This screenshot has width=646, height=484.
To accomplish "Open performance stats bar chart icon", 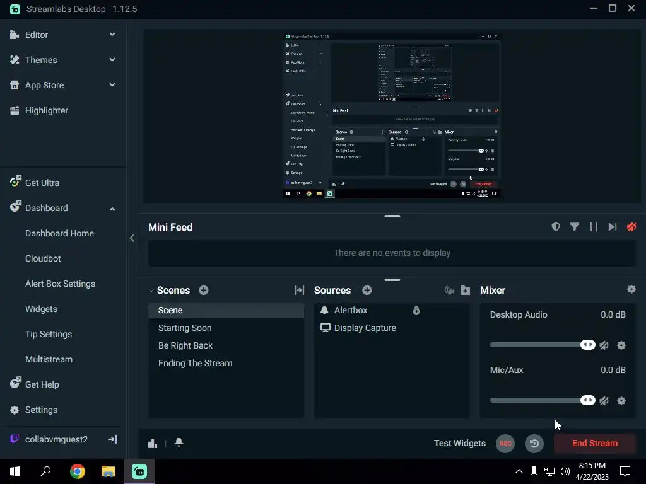I will pos(153,443).
